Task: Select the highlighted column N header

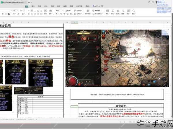Action: click(74, 22)
